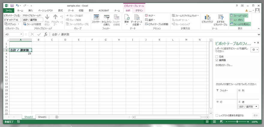
Task: Switch to Normal view in status bar
Action: pos(207,122)
